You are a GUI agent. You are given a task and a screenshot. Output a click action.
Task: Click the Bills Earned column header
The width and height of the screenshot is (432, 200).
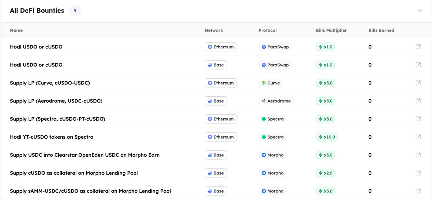pyautogui.click(x=381, y=30)
